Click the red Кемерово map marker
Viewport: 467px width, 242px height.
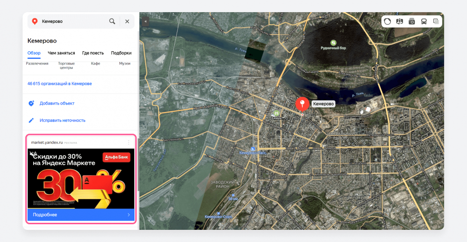pyautogui.click(x=302, y=104)
